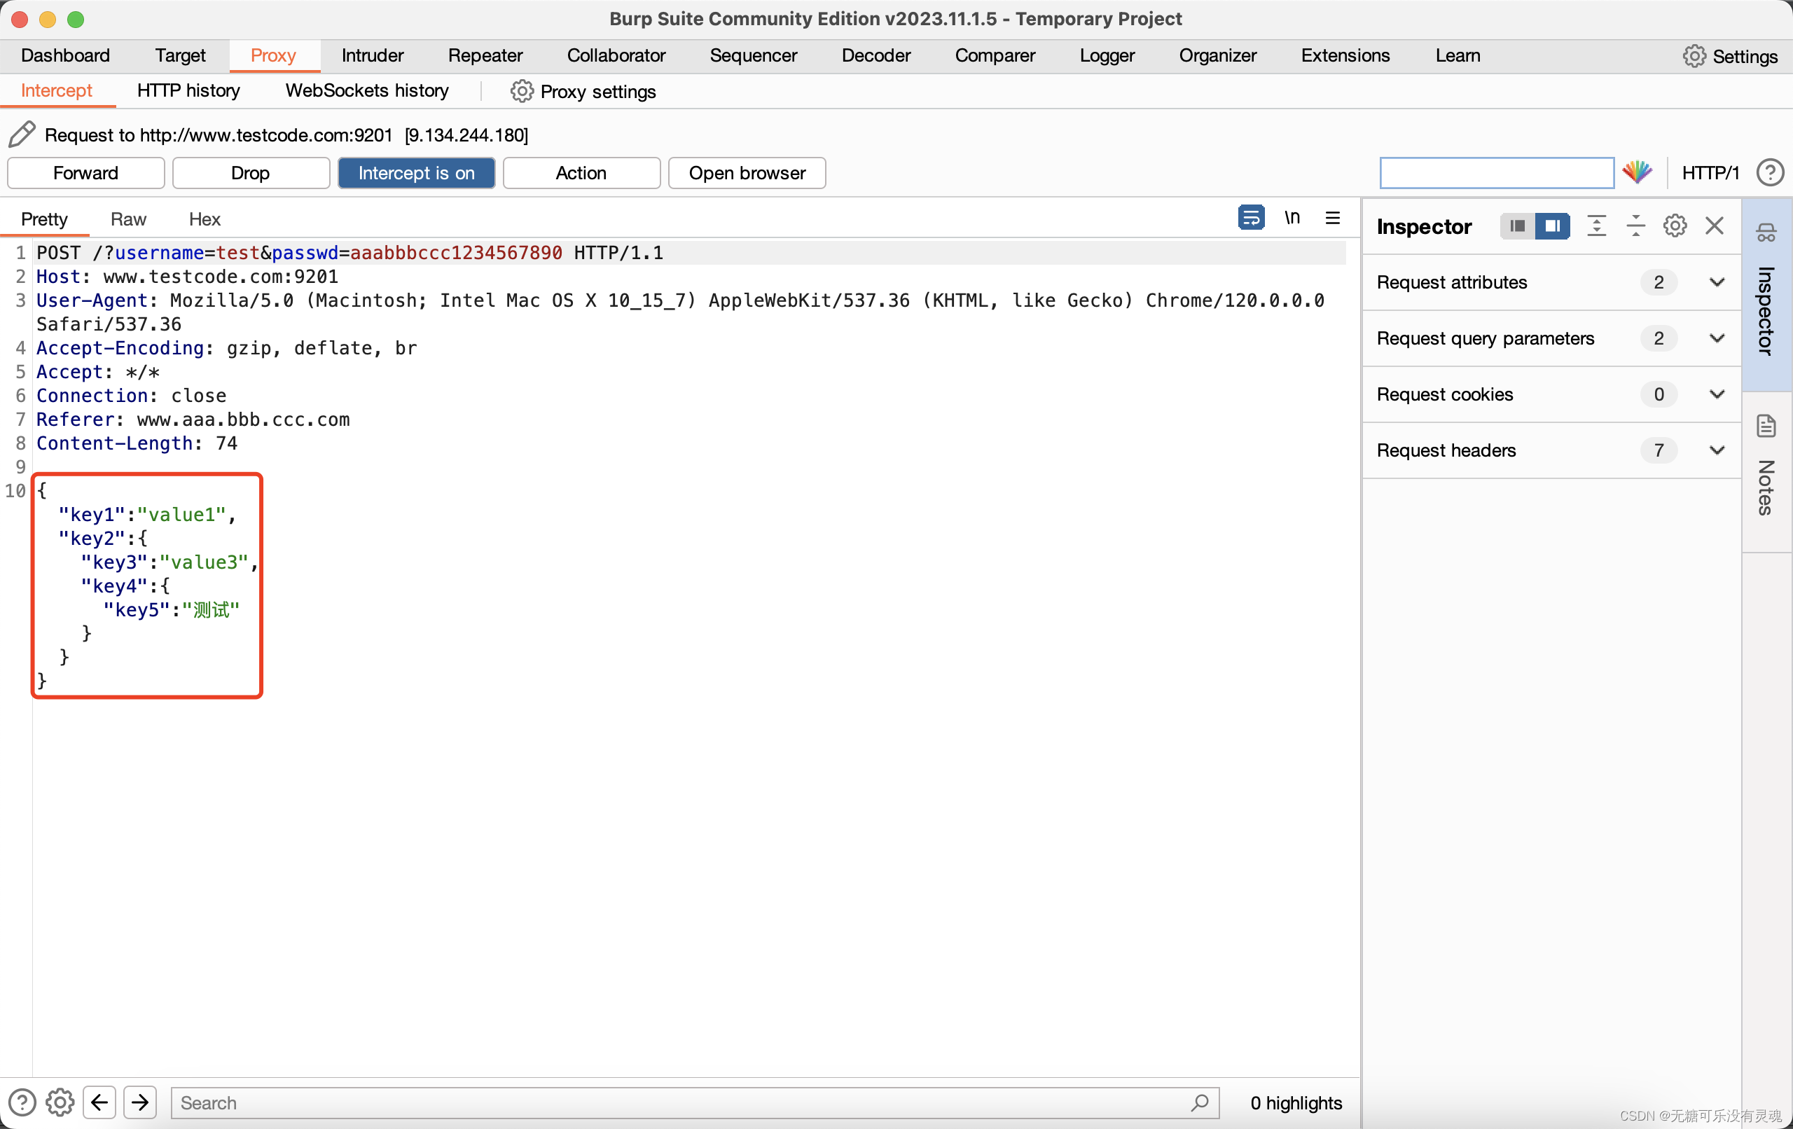The width and height of the screenshot is (1793, 1129).
Task: Click the macOS green fullscreen window button
Action: [x=75, y=19]
